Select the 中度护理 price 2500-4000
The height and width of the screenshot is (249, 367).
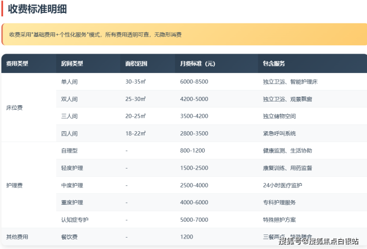click(194, 185)
